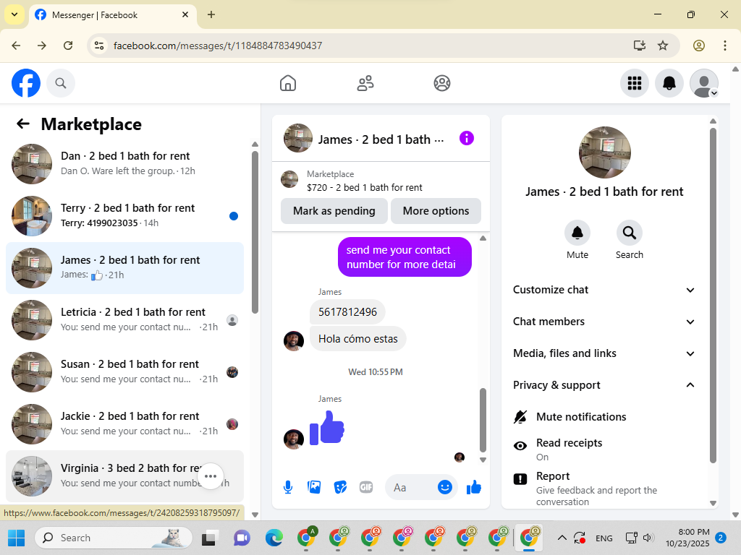Open the GIF picker icon
The height and width of the screenshot is (555, 741).
point(366,487)
